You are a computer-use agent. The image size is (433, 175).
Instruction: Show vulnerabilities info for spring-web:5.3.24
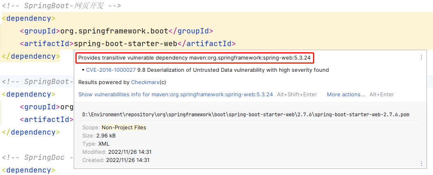coord(176,94)
